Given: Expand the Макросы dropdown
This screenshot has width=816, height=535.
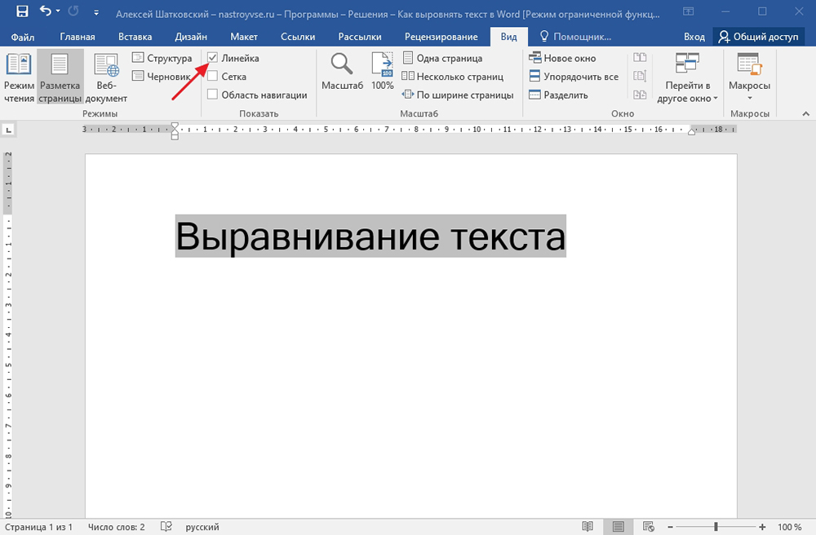Looking at the screenshot, I should 749,98.
